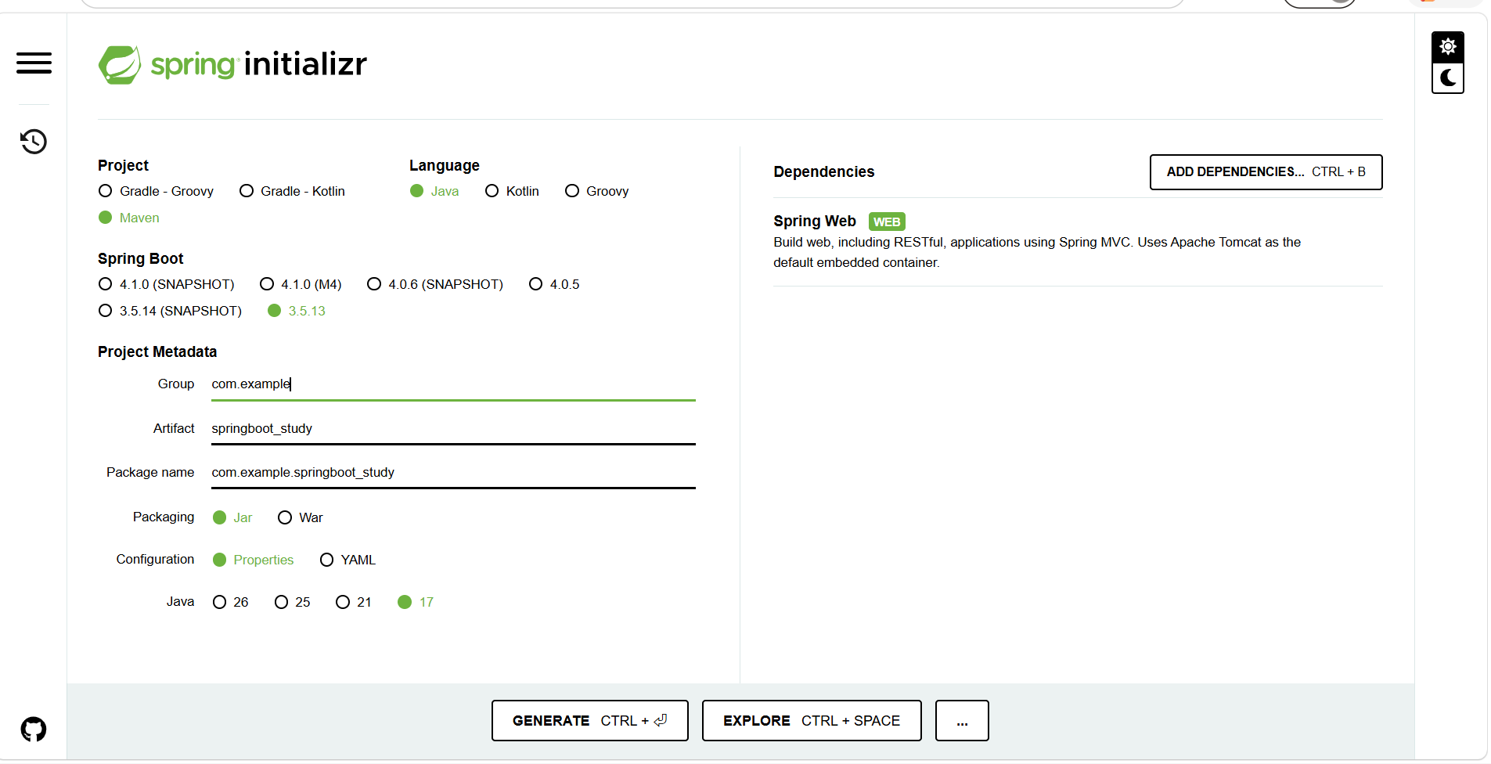Open the more options ellipsis button
This screenshot has width=1491, height=764.
pos(963,720)
